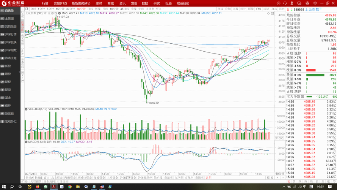Screen dimensions: 337x190
Task: Switch chart to 月线 period
Action: coord(105,9)
